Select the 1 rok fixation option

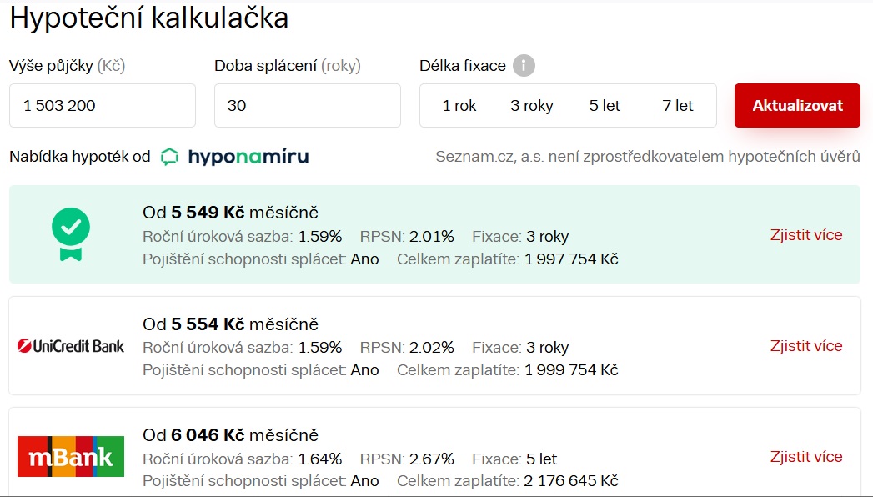[459, 106]
